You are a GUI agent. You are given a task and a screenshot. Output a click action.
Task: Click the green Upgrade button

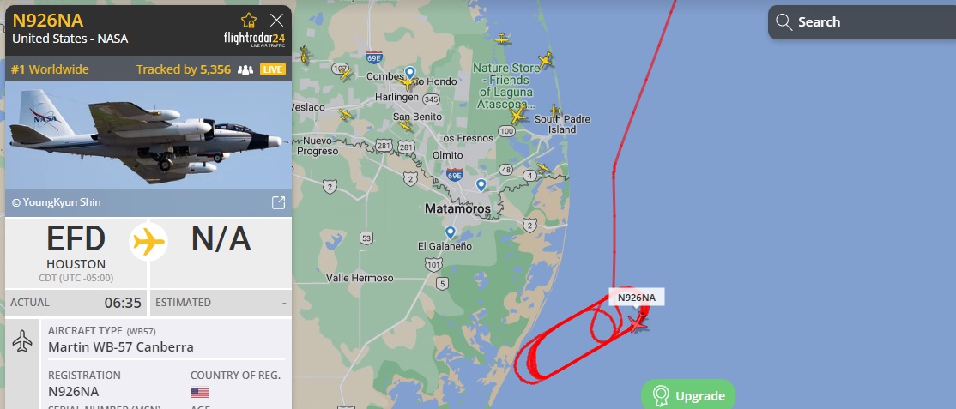click(688, 396)
